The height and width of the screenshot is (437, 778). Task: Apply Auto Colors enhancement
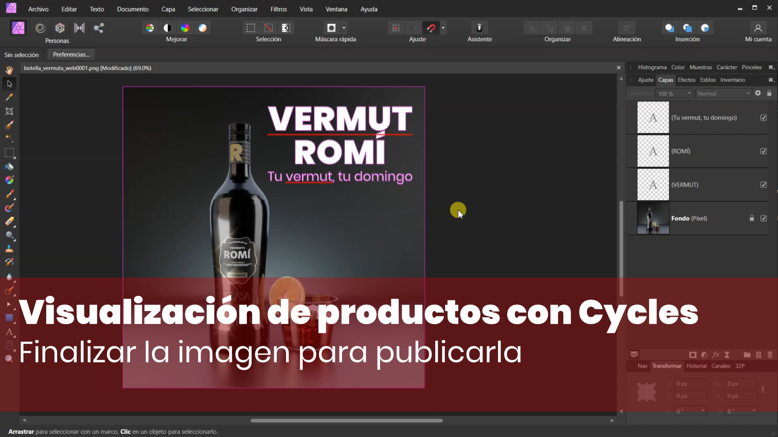185,28
